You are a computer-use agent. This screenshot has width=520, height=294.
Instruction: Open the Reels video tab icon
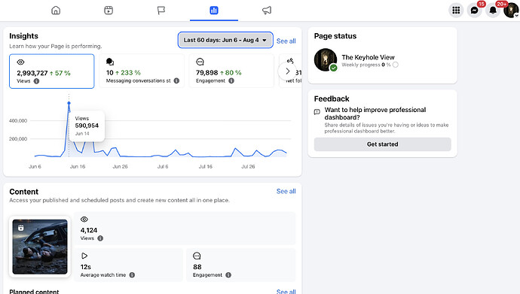tap(109, 11)
